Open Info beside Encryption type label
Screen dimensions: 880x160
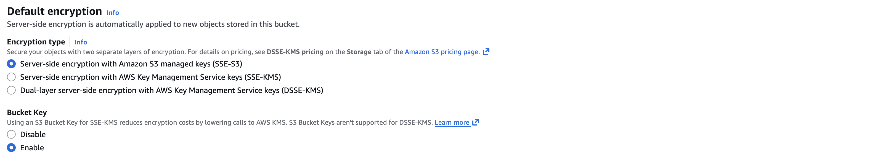pos(81,42)
